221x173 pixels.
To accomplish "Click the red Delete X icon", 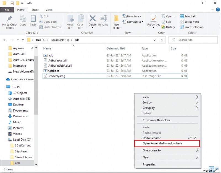I will pos(93,18).
